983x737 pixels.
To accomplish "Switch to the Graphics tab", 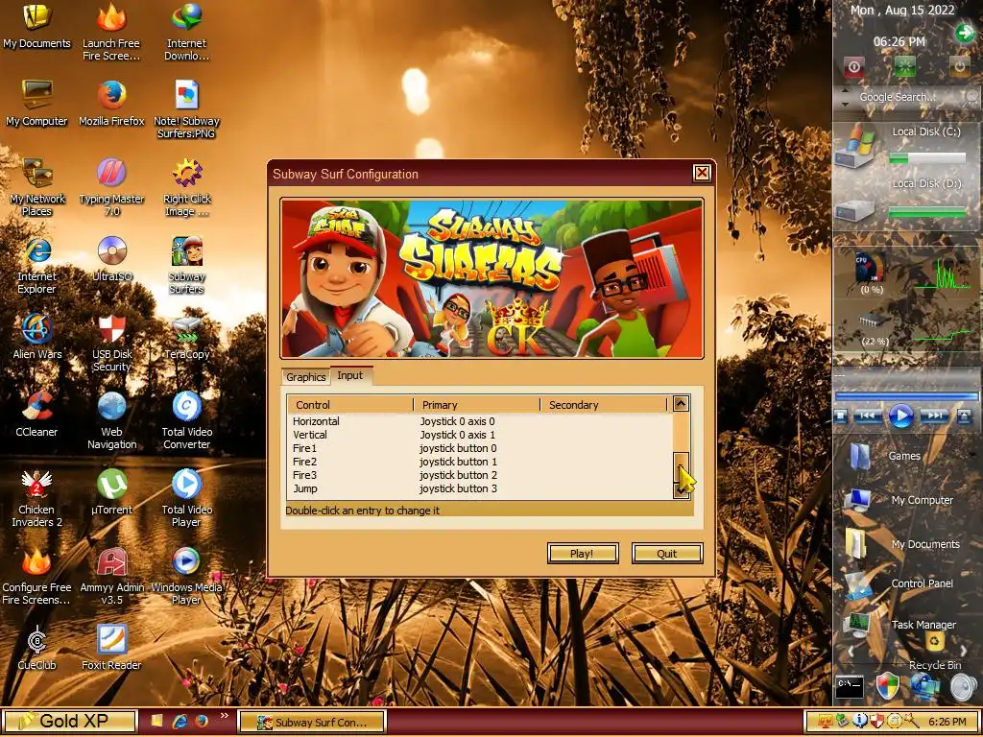I will click(x=306, y=376).
